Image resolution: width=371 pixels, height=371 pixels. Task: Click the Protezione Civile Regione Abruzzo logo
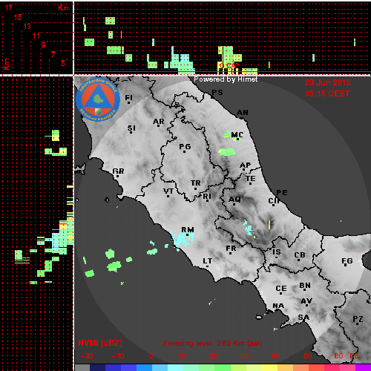98,99
